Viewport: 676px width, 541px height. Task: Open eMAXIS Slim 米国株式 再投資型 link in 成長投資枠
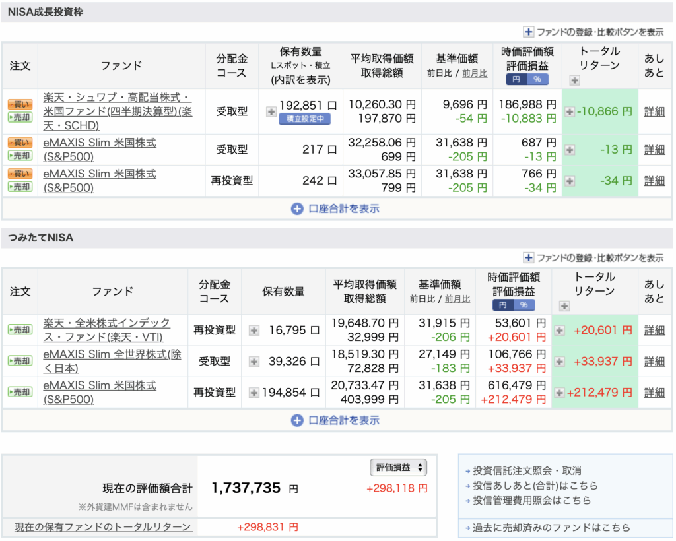pos(100,181)
